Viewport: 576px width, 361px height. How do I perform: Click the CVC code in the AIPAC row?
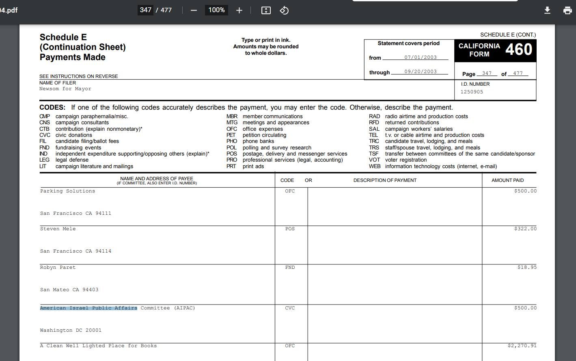tap(290, 308)
